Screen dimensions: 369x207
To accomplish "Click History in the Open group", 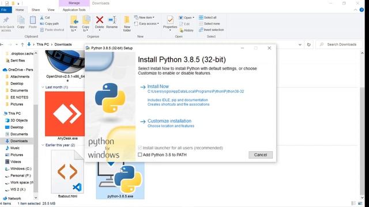I will click(186, 30).
